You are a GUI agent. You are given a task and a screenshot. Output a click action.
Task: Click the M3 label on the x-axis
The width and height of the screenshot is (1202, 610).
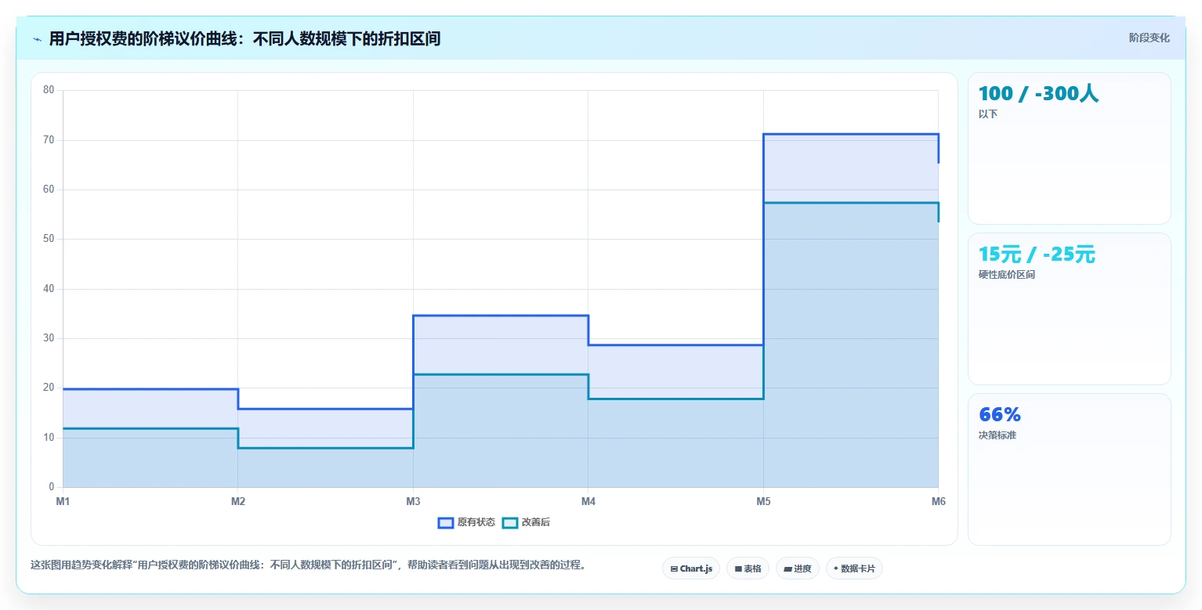click(x=413, y=502)
